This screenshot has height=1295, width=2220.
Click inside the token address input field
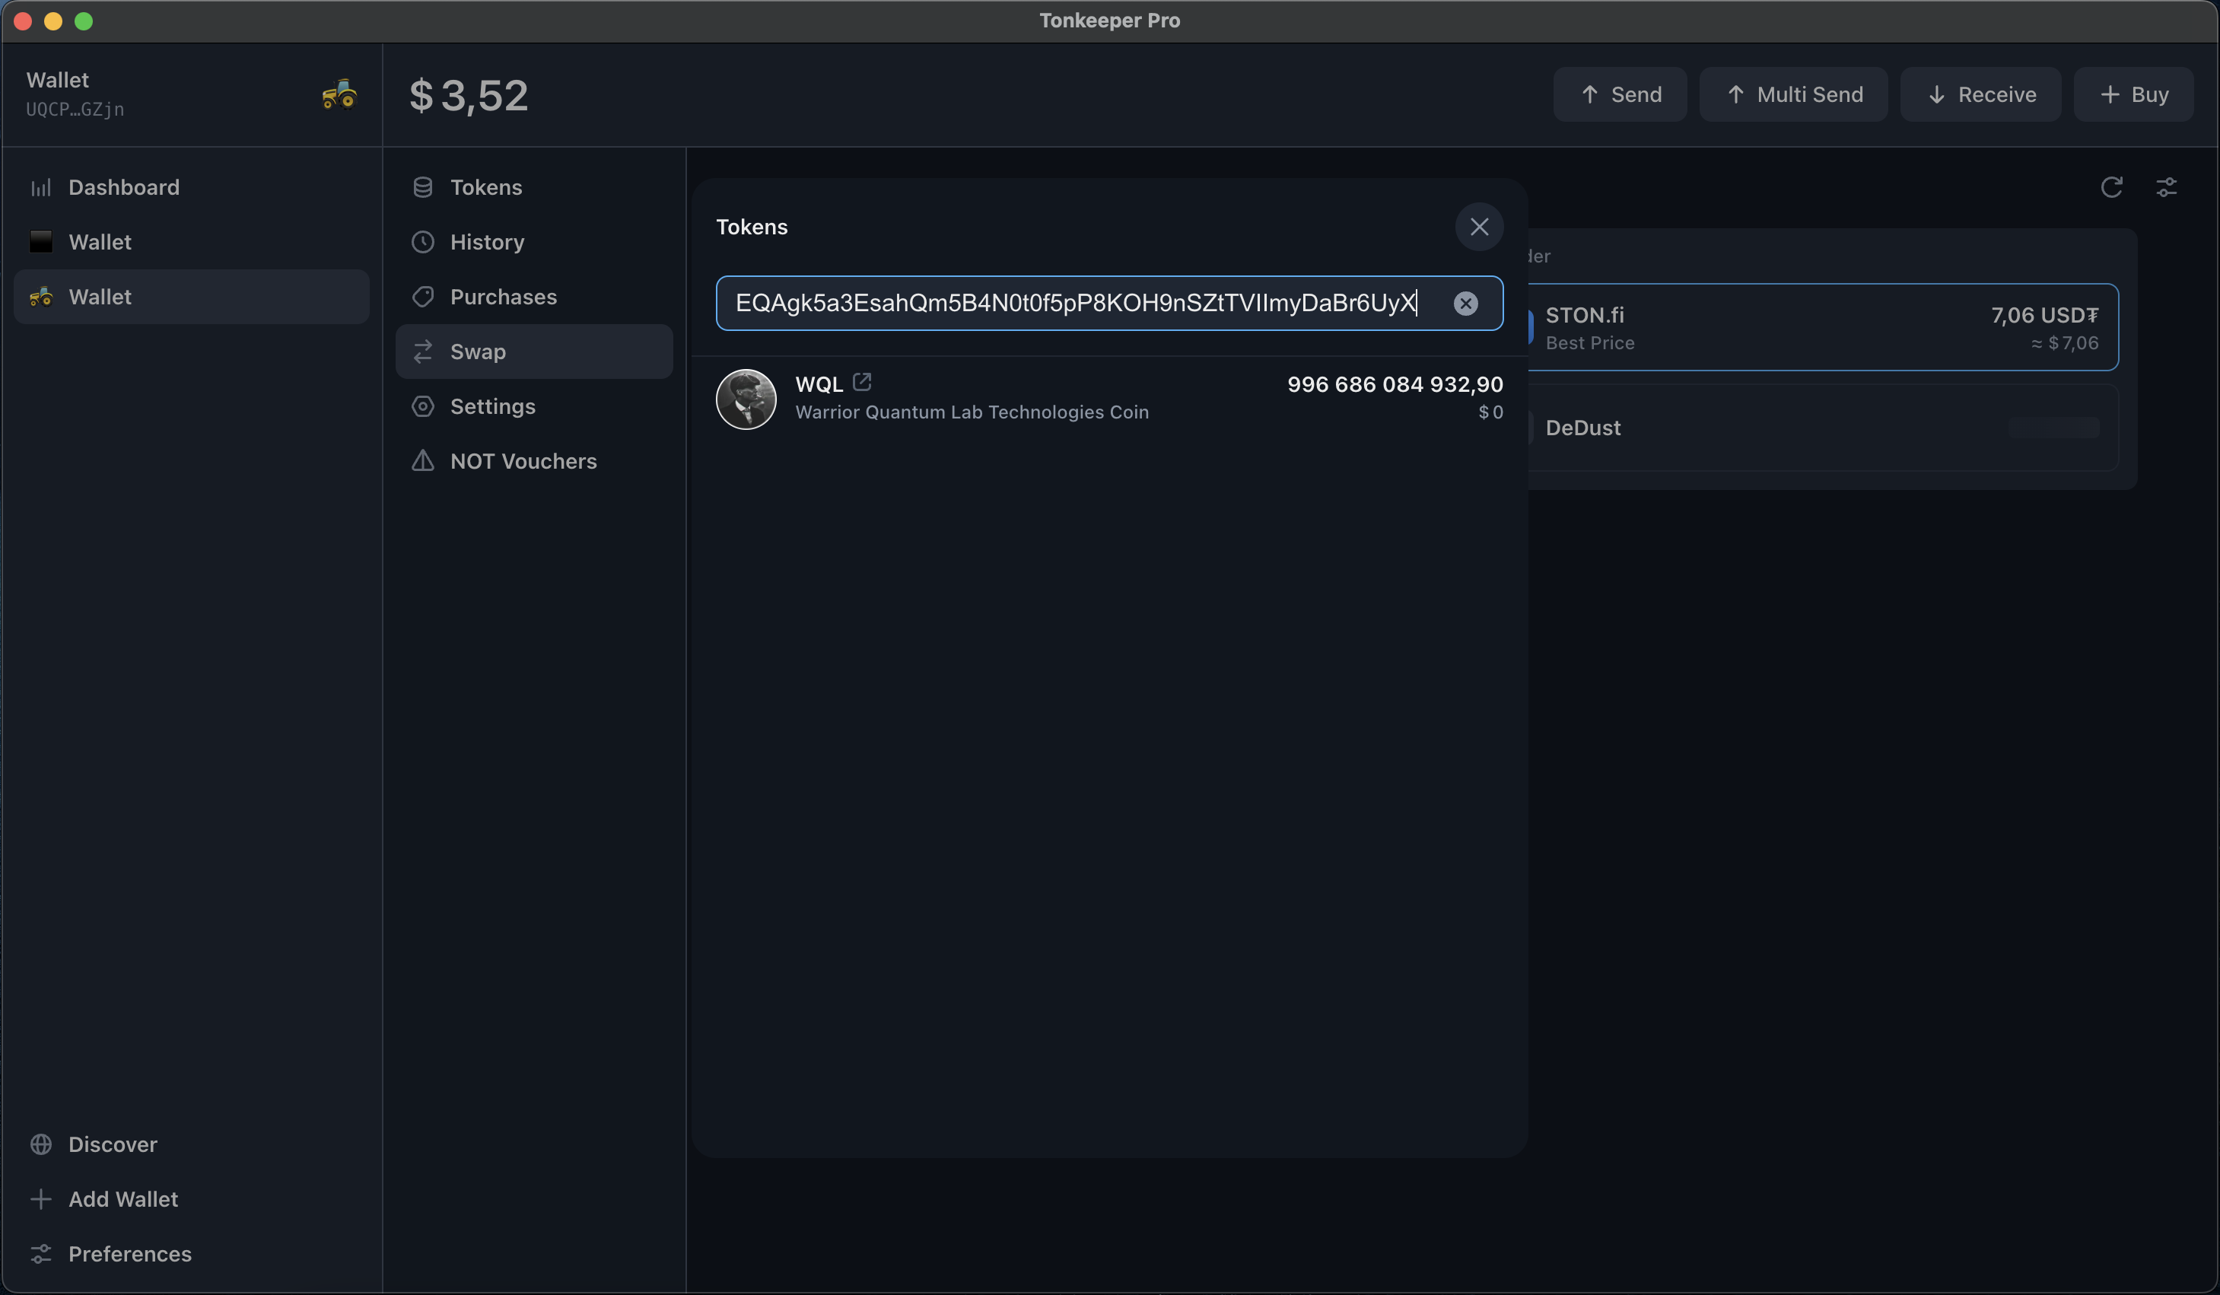click(1075, 303)
